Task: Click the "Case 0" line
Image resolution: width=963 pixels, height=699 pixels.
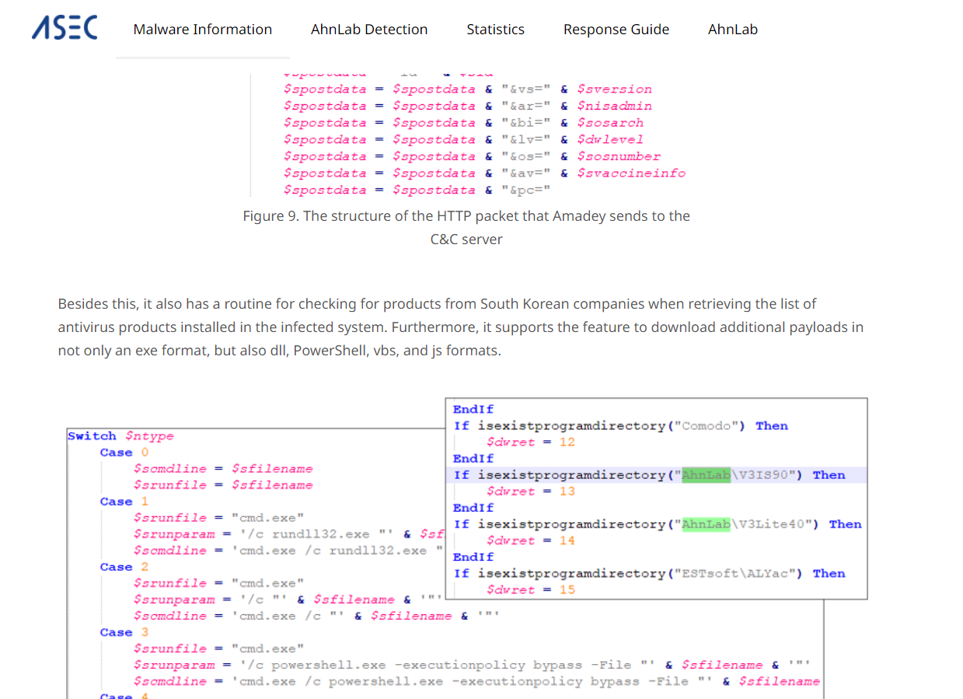Action: [x=124, y=453]
